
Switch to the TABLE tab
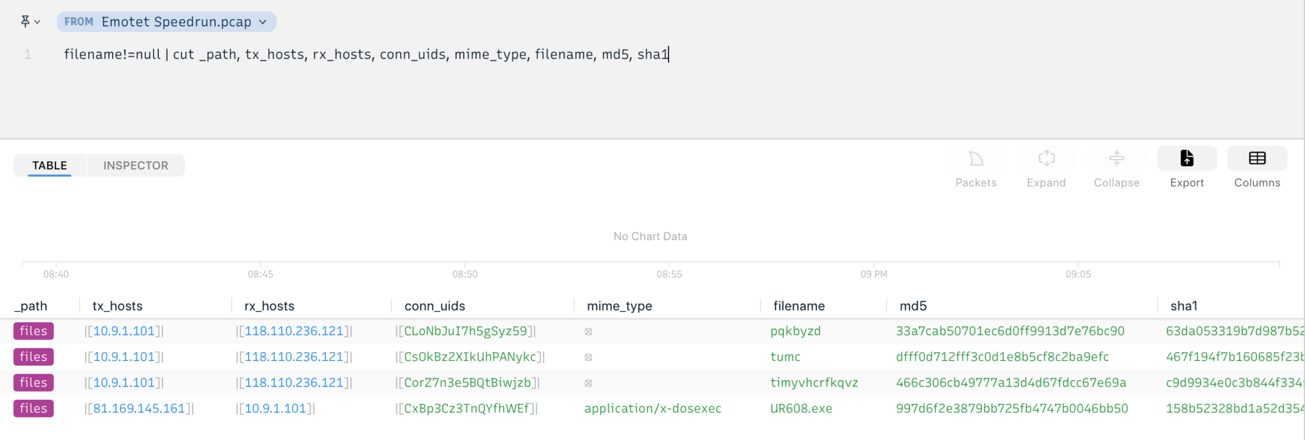(x=50, y=166)
